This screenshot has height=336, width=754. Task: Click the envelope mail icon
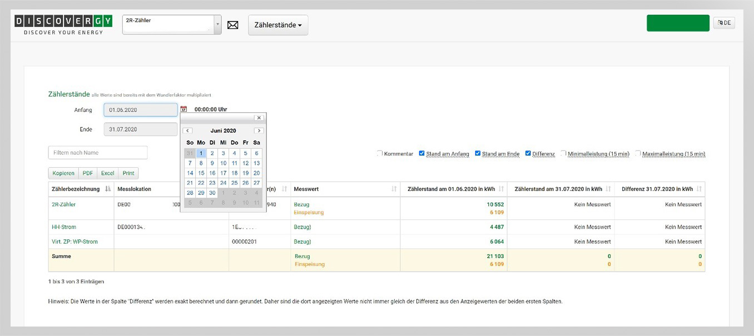pos(233,26)
